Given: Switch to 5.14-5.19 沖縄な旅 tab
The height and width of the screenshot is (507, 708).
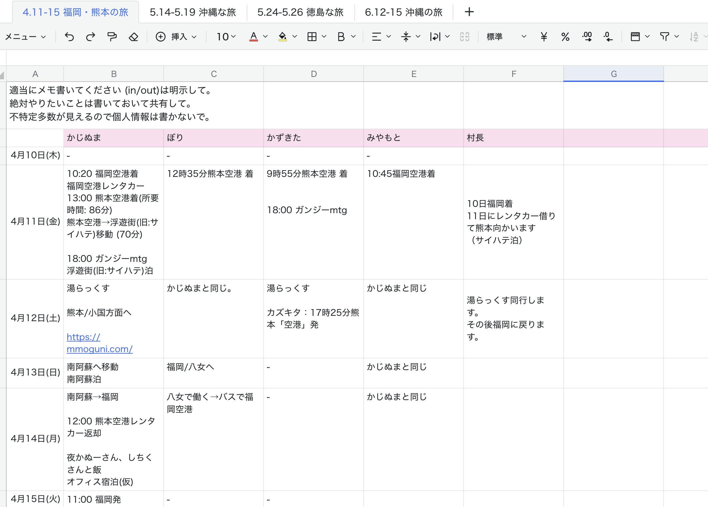Looking at the screenshot, I should pyautogui.click(x=193, y=12).
